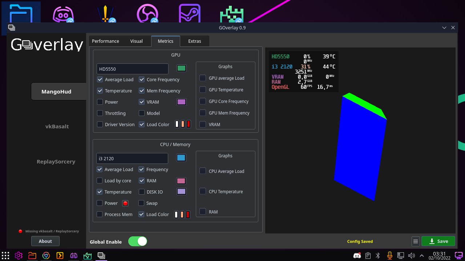Launch the Discord desktop shortcut

tap(64, 14)
